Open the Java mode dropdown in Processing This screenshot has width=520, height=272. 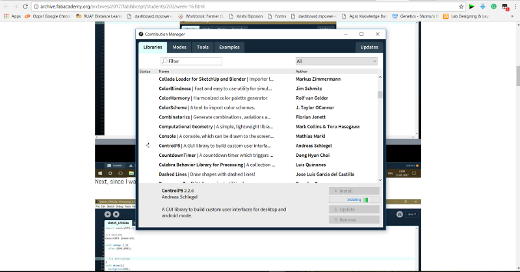(x=412, y=214)
